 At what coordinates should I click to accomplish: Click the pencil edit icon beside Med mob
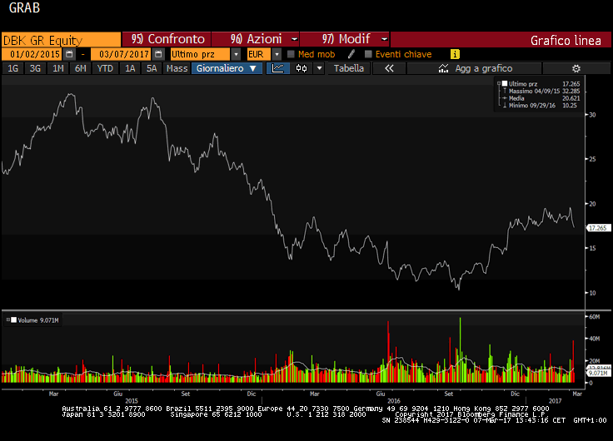point(351,54)
